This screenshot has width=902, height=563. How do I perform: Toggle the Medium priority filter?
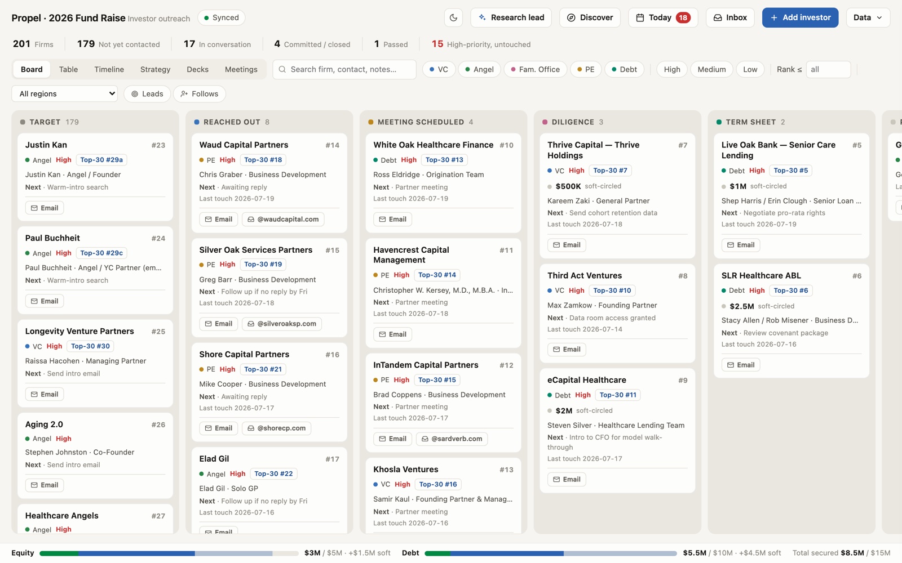click(x=711, y=69)
